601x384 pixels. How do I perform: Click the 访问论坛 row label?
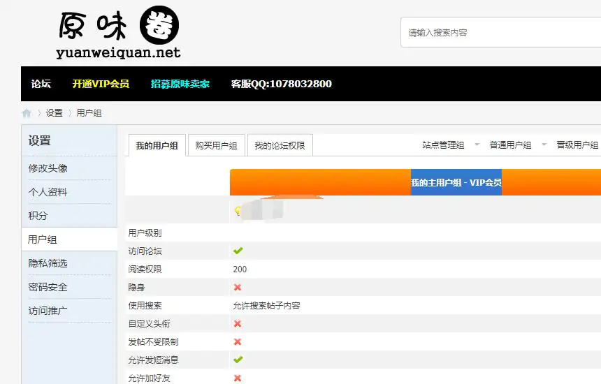(145, 251)
